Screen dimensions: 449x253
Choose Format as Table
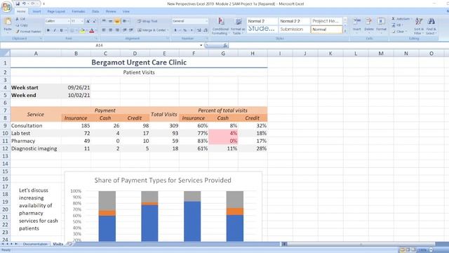point(238,26)
